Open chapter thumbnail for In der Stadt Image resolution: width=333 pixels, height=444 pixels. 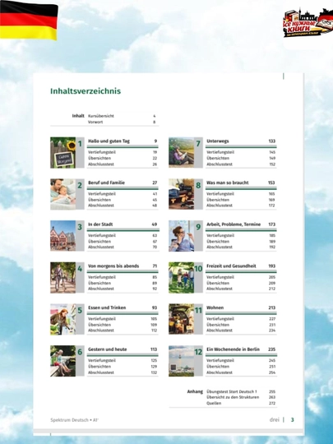pyautogui.click(x=62, y=236)
